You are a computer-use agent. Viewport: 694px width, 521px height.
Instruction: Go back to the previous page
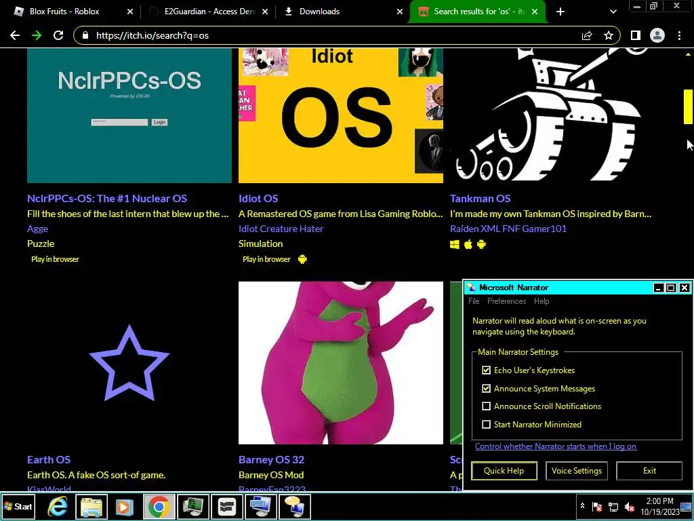15,35
